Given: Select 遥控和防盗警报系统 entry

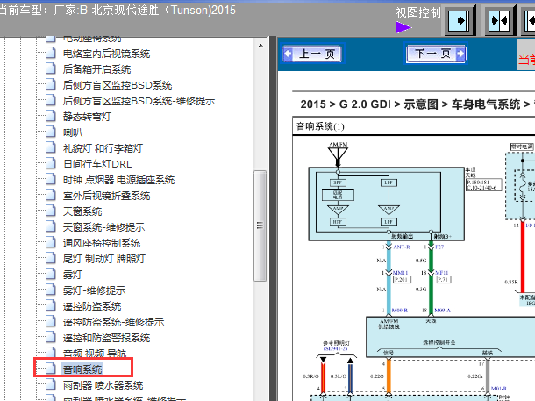Looking at the screenshot, I should pos(106,338).
